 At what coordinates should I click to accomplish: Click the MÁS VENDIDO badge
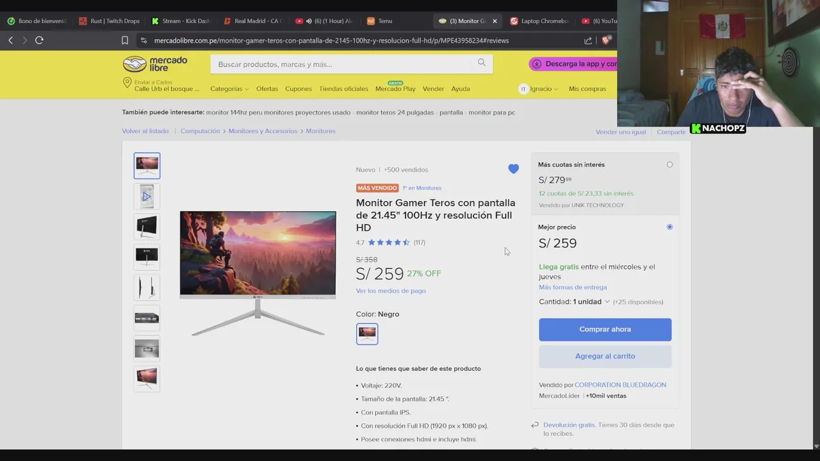(377, 188)
